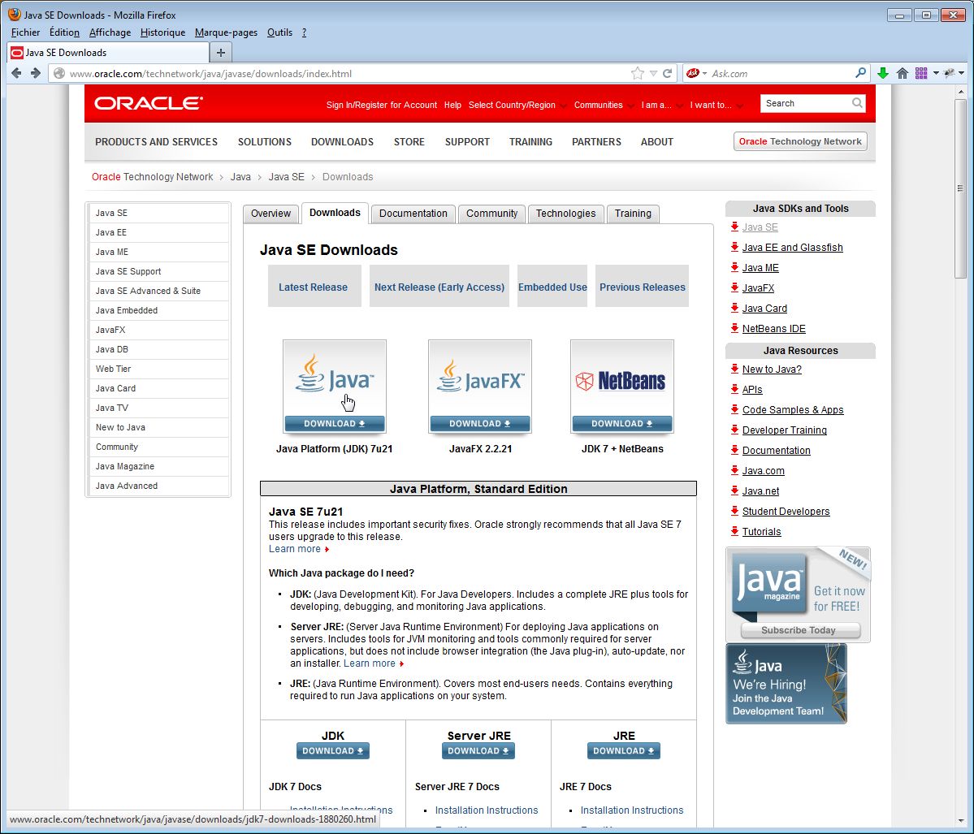This screenshot has height=834, width=974.
Task: Click the page's vertical scrollbar thumb
Action: point(961,188)
